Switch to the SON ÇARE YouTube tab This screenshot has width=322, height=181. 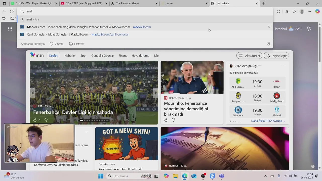[84, 4]
